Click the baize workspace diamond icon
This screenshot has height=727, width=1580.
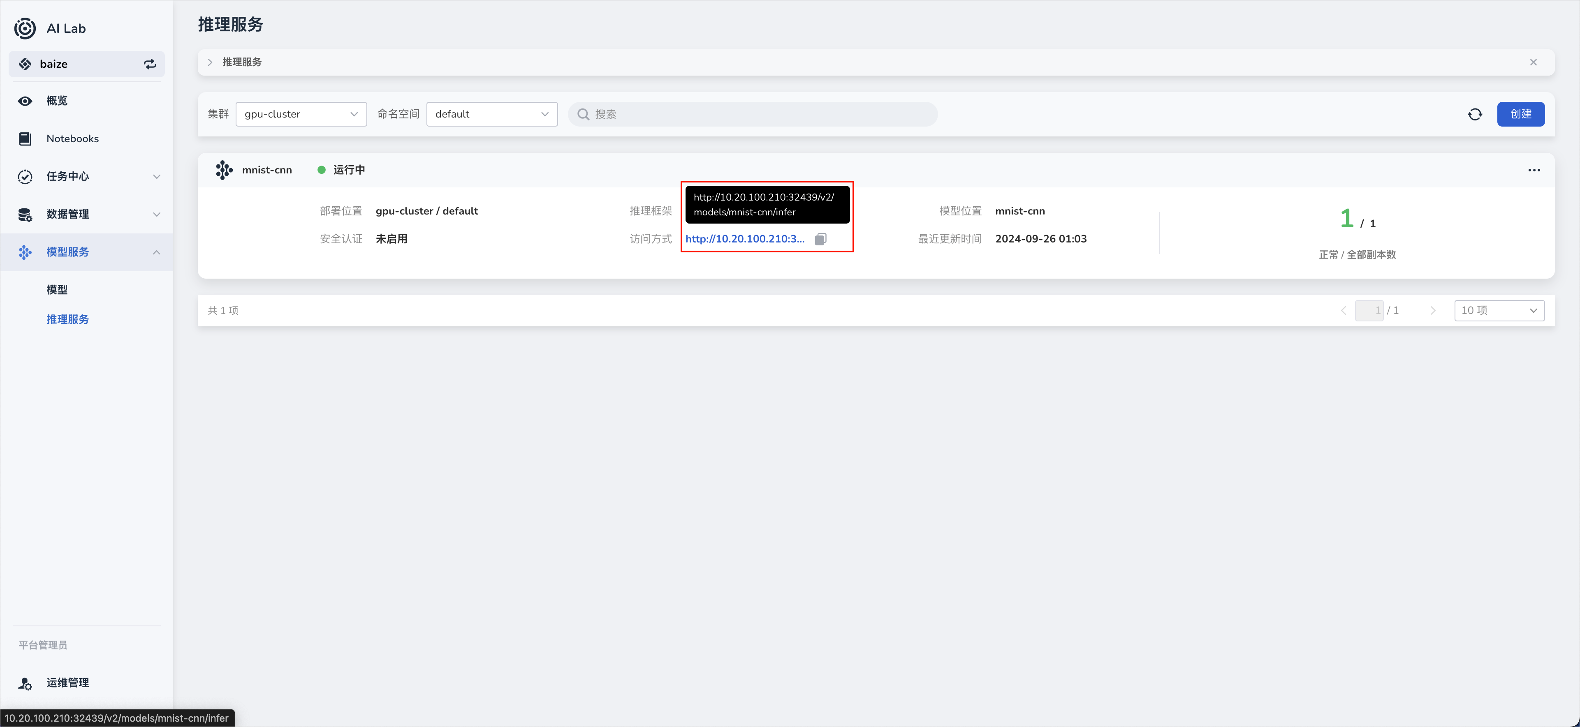pos(25,65)
